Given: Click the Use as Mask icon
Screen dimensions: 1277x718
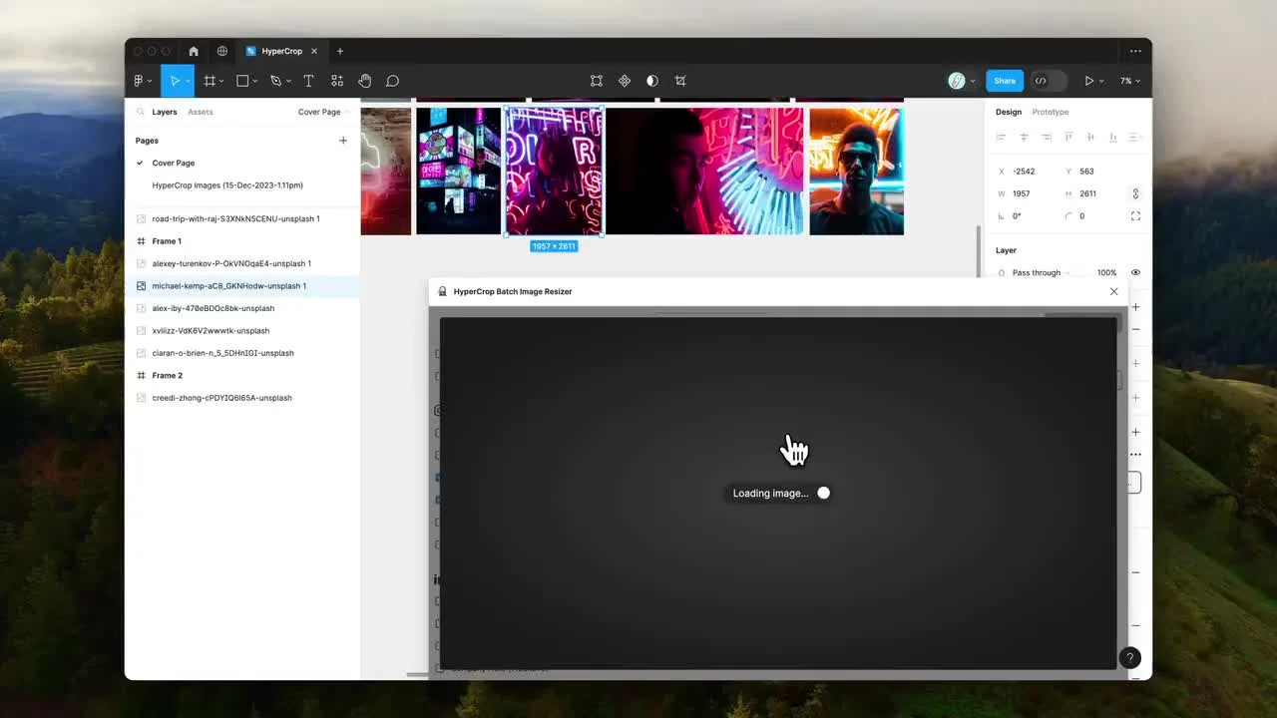Looking at the screenshot, I should click(x=652, y=81).
